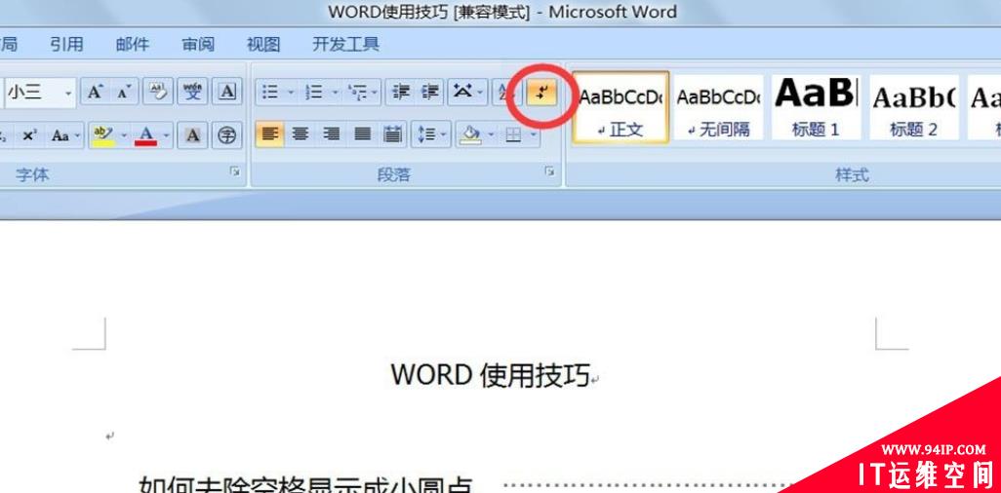This screenshot has width=1001, height=493.
Task: Toggle Character Shading (gray A) button
Action: [x=192, y=135]
